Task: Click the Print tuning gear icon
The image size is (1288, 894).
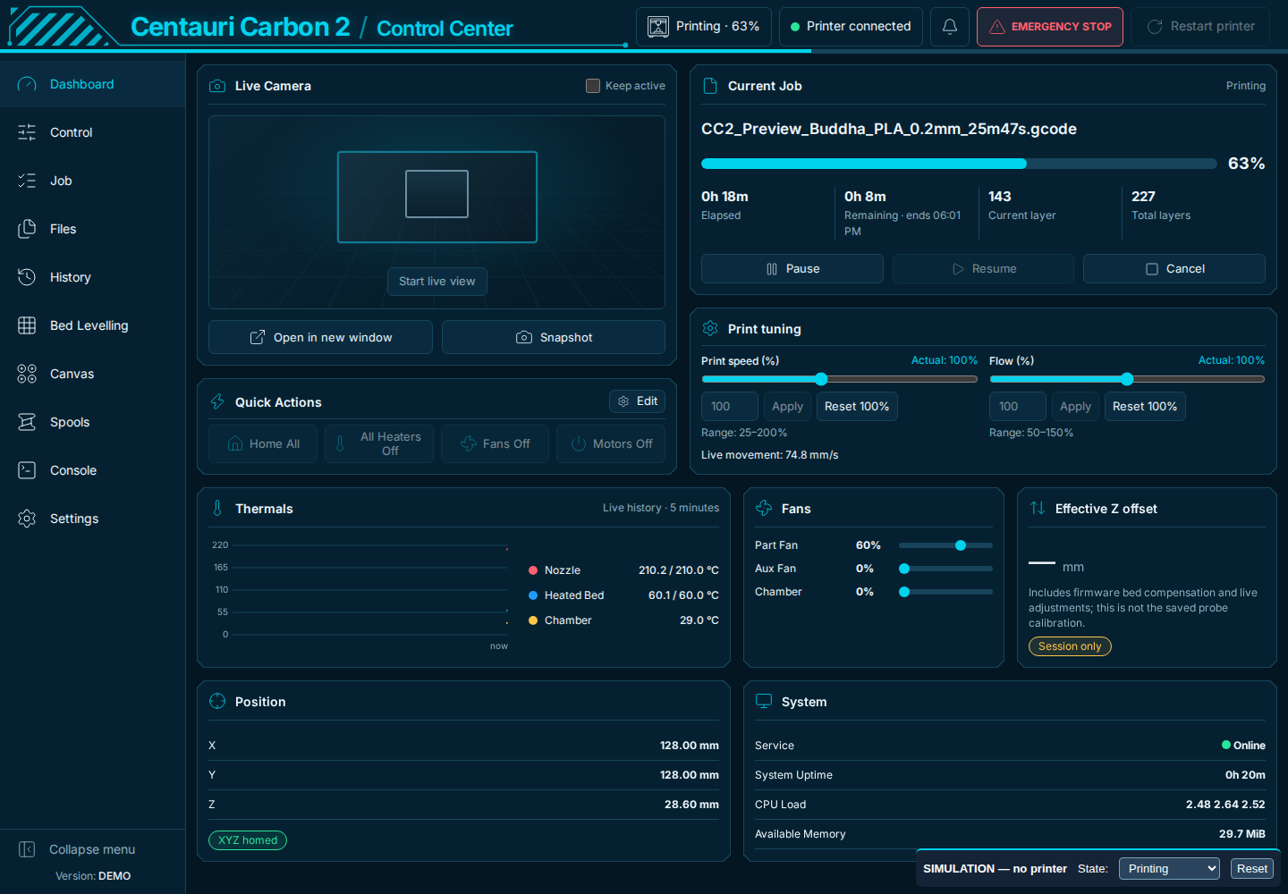Action: 710,329
